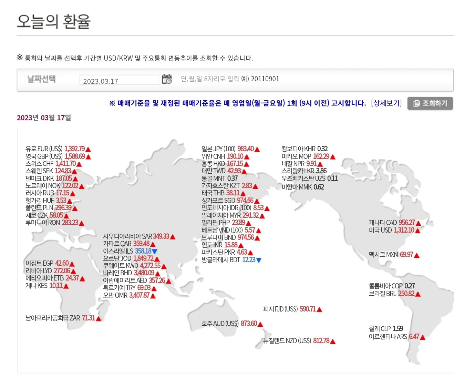Image resolution: width=464 pixels, height=378 pixels.
Task: Click the 요르단 JOD rate entry
Action: pos(132,258)
